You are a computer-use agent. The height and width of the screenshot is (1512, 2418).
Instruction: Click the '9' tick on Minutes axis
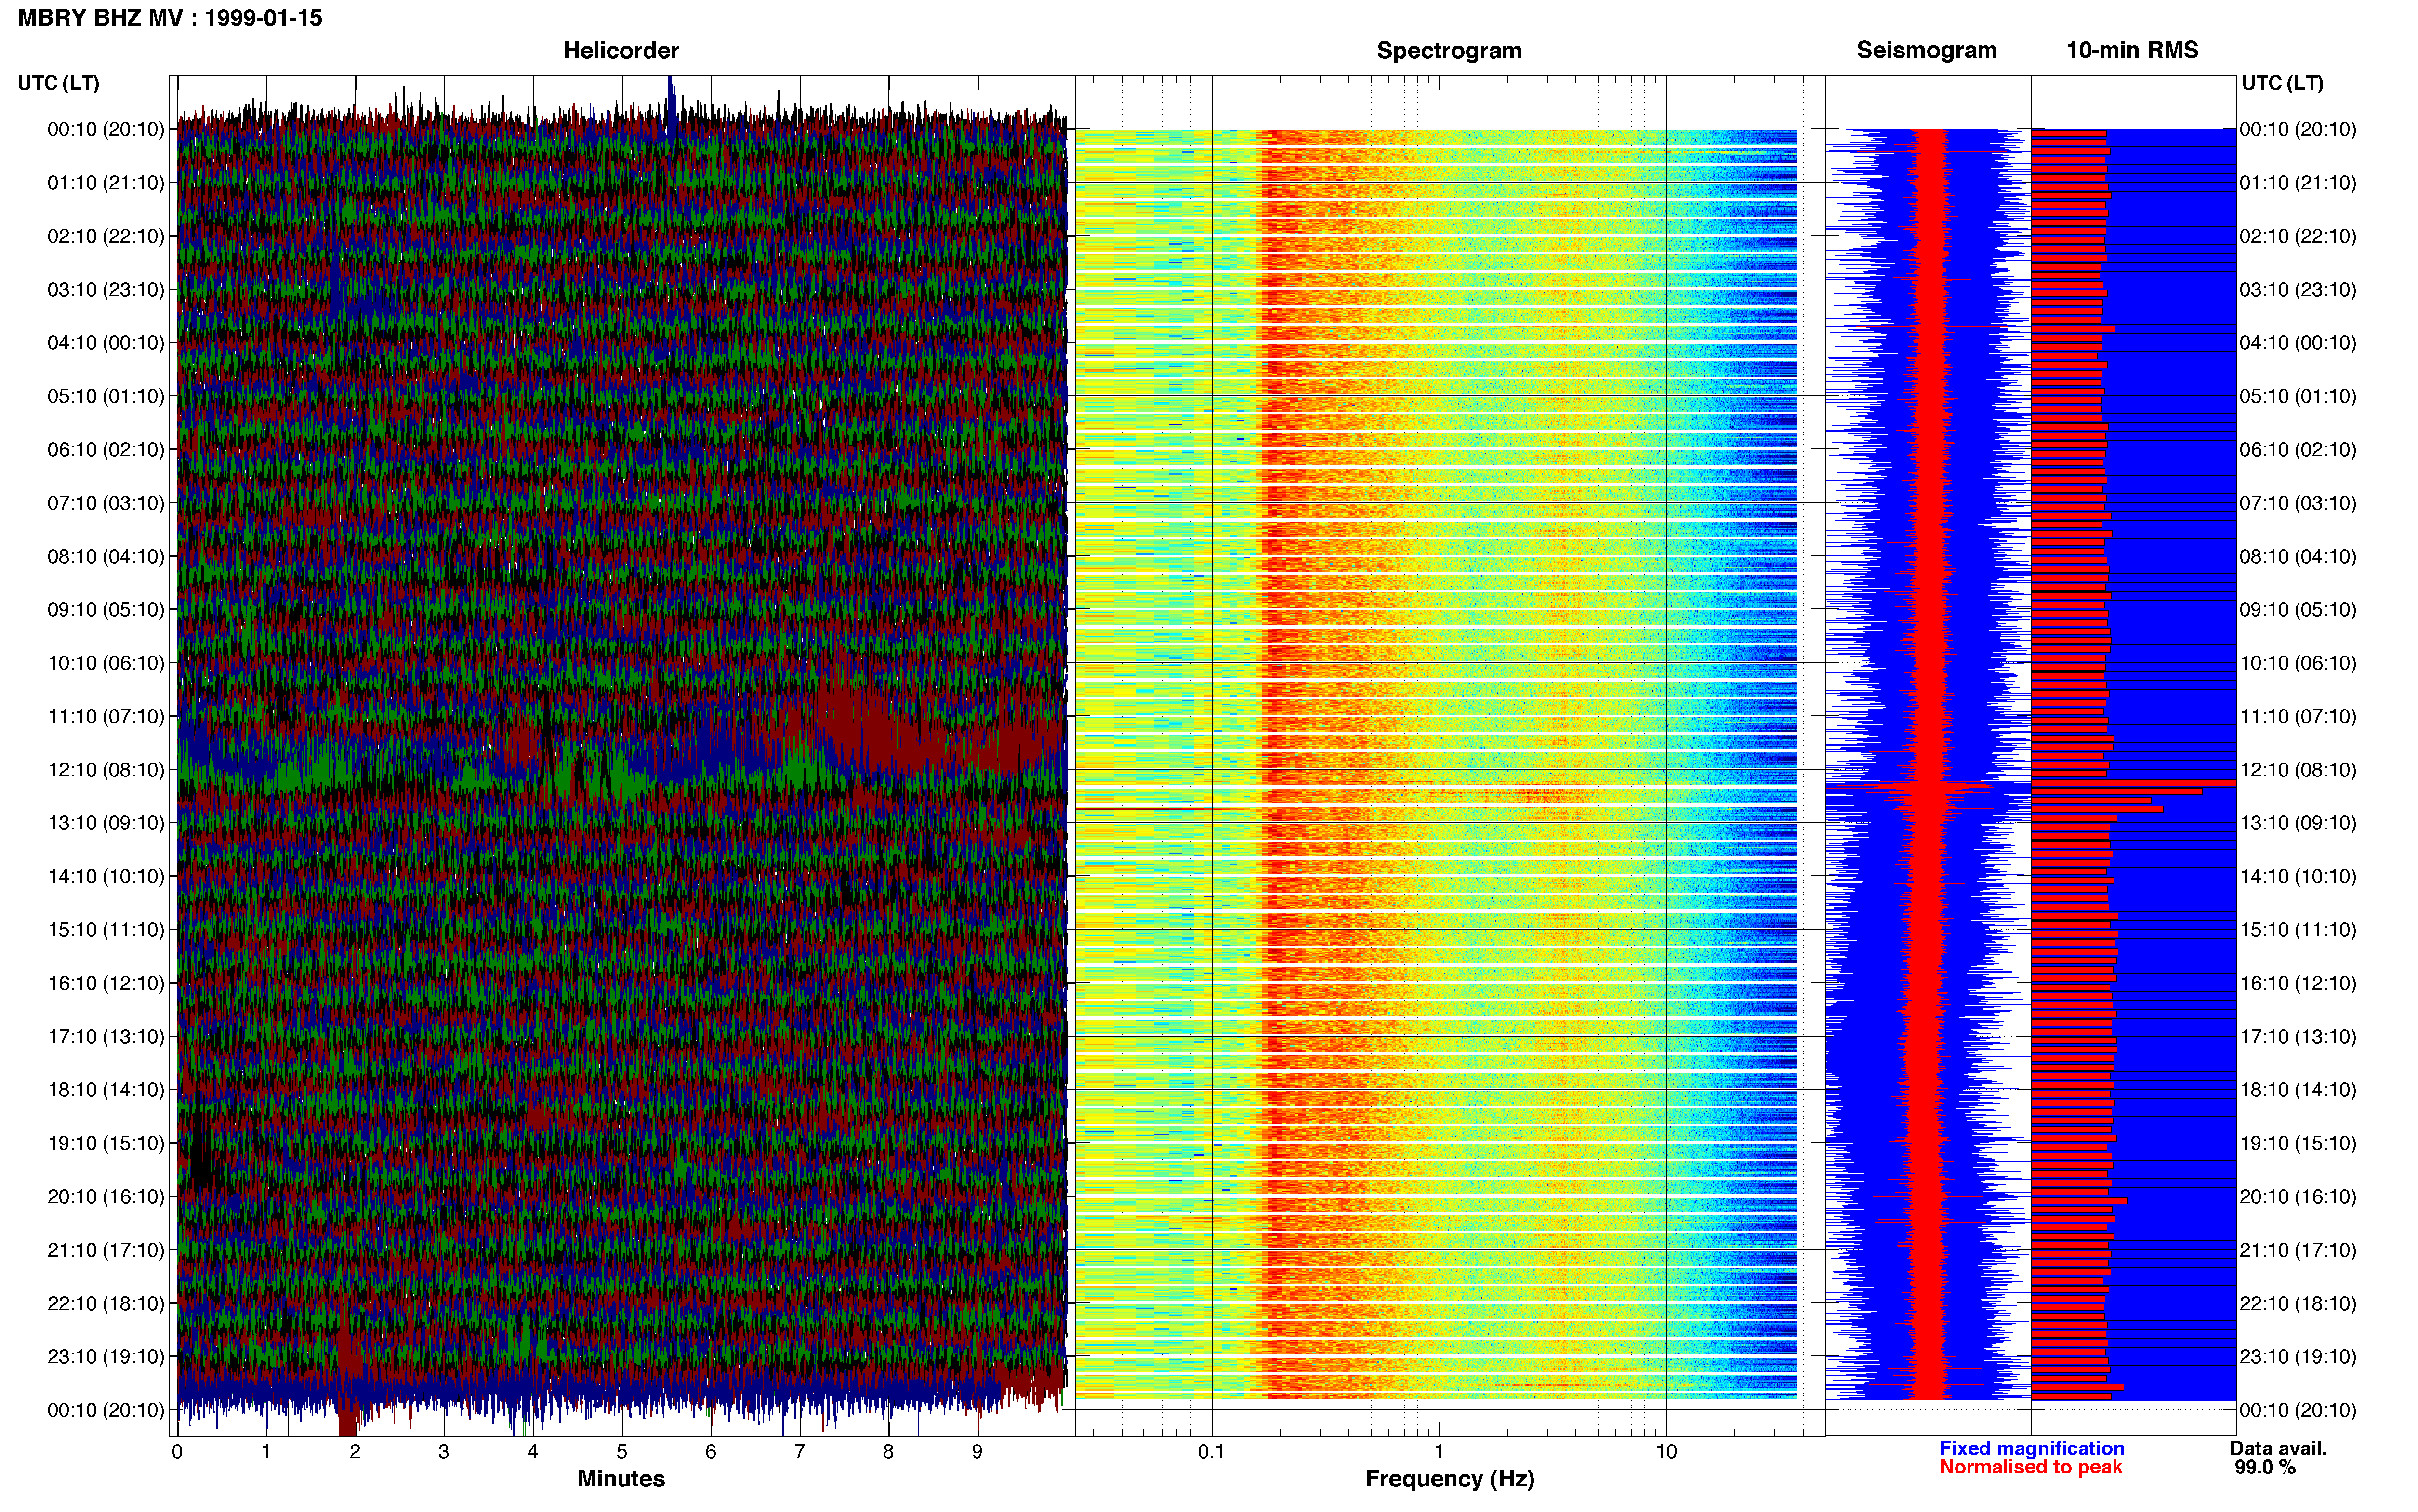pos(977,1452)
